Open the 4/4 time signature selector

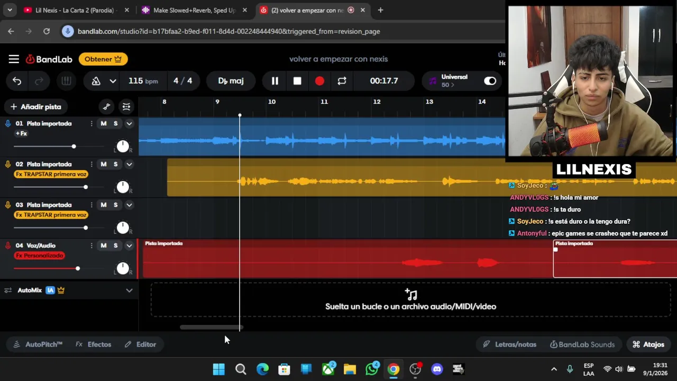(x=183, y=81)
